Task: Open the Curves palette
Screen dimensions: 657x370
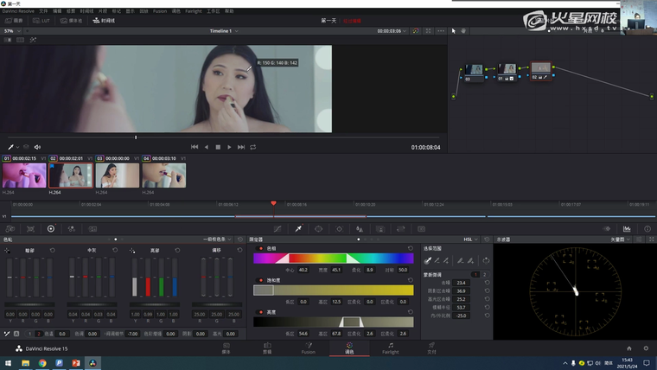Action: (x=277, y=229)
